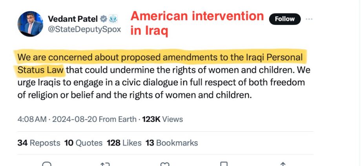This screenshot has width=361, height=166.
Task: View the 34 Reposts list
Action: coord(39,143)
